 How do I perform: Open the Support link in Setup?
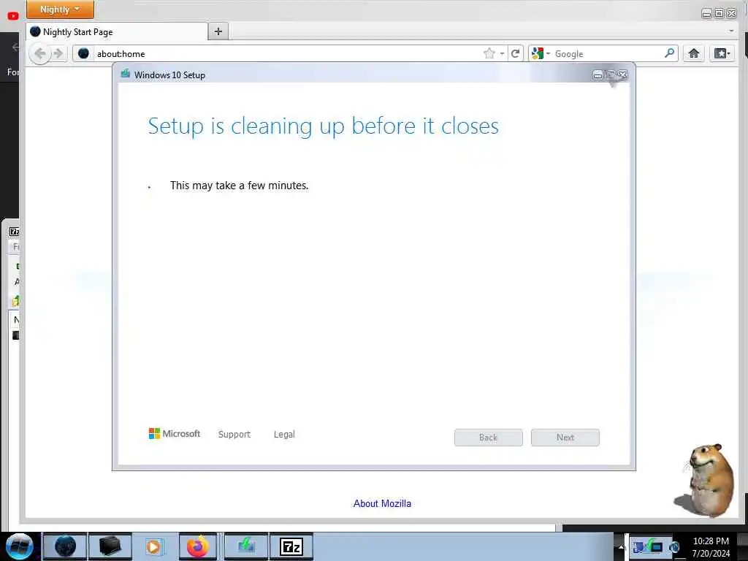click(x=234, y=434)
